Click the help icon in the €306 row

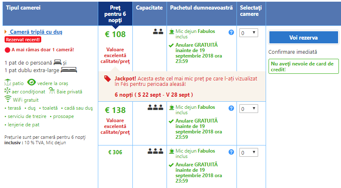click(x=231, y=152)
